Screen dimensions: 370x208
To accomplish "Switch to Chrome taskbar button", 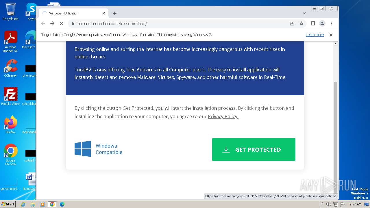I will pos(52,204).
